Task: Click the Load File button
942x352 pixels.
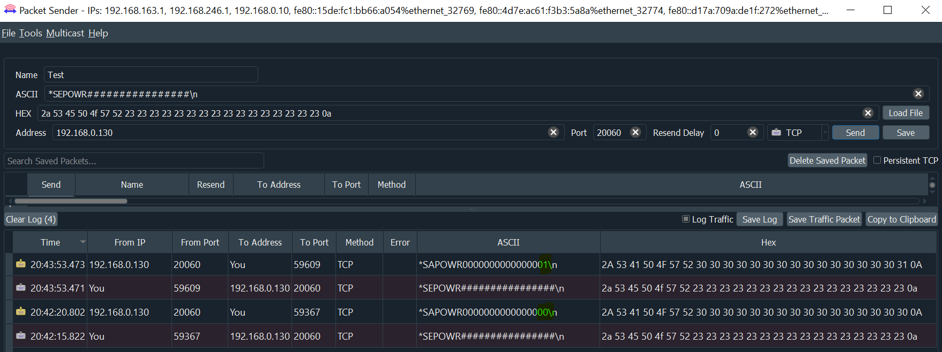Action: pyautogui.click(x=906, y=113)
